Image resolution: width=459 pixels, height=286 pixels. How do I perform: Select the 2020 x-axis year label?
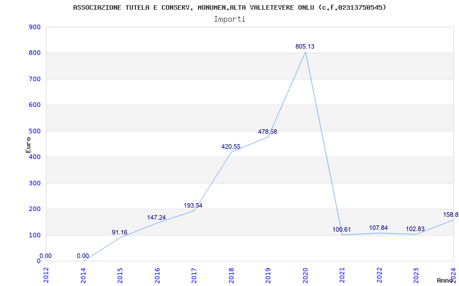[x=305, y=276]
